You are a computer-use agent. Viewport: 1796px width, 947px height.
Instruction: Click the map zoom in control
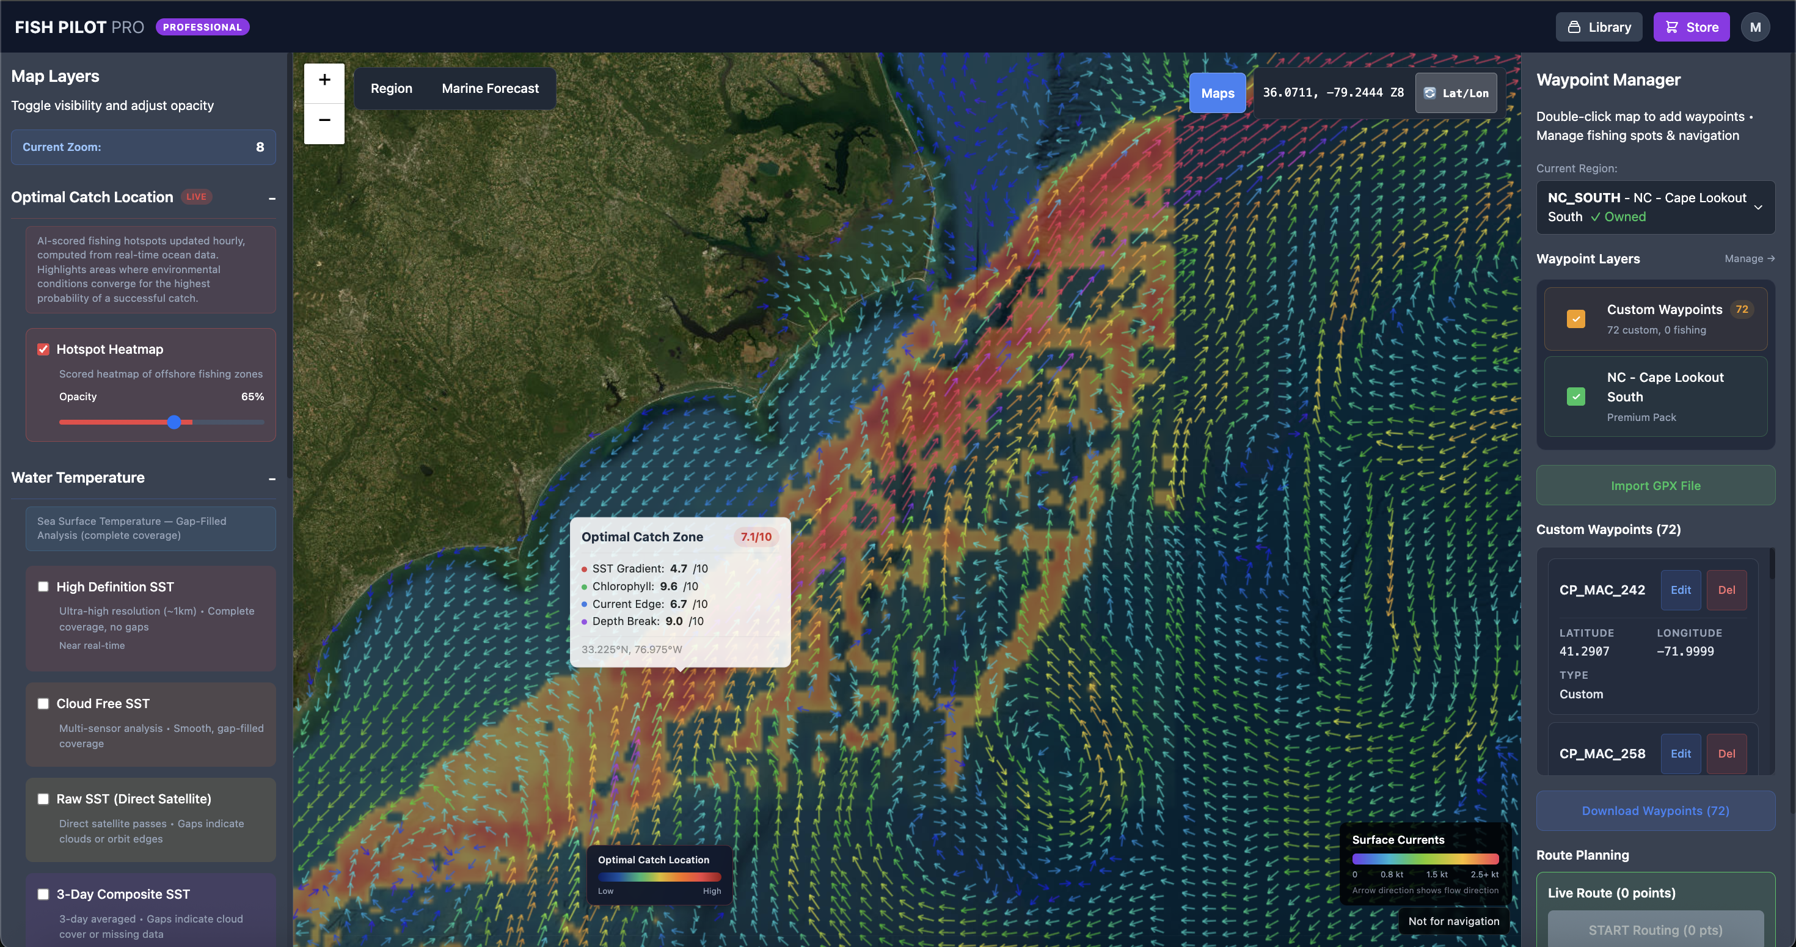click(x=324, y=79)
